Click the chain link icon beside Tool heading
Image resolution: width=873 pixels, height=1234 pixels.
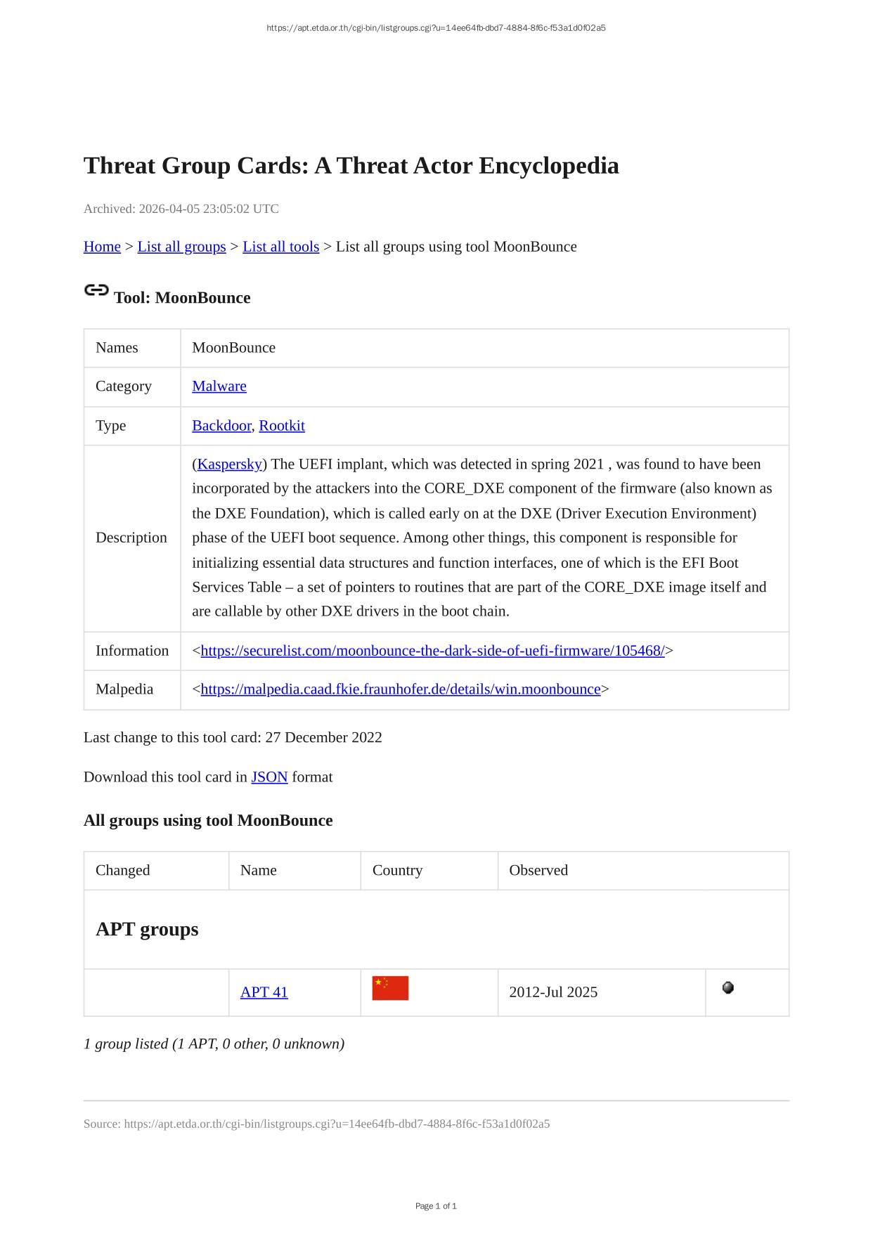(x=96, y=290)
